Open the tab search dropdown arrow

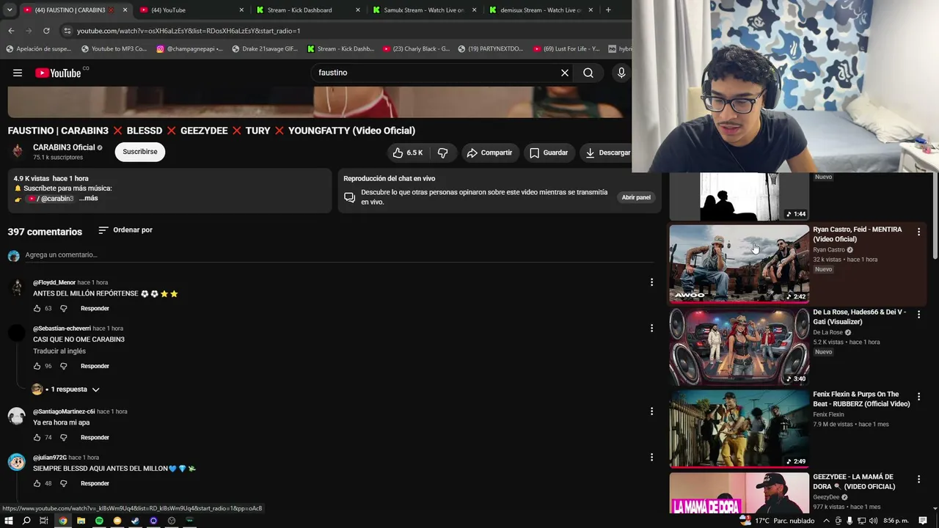(9, 10)
